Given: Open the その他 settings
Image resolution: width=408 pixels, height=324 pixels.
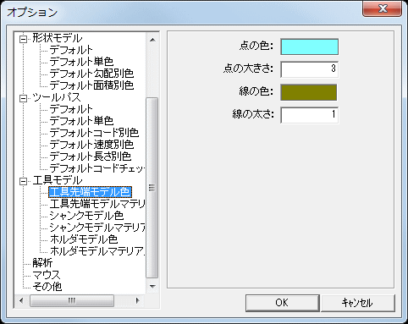Looking at the screenshot, I should click(47, 287).
